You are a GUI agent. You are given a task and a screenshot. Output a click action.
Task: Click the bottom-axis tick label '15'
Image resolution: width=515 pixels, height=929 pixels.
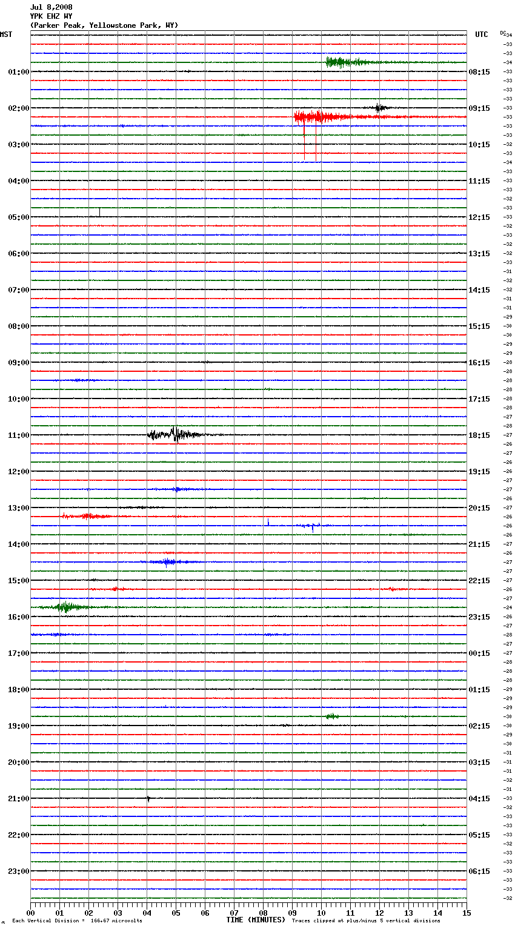click(x=467, y=913)
